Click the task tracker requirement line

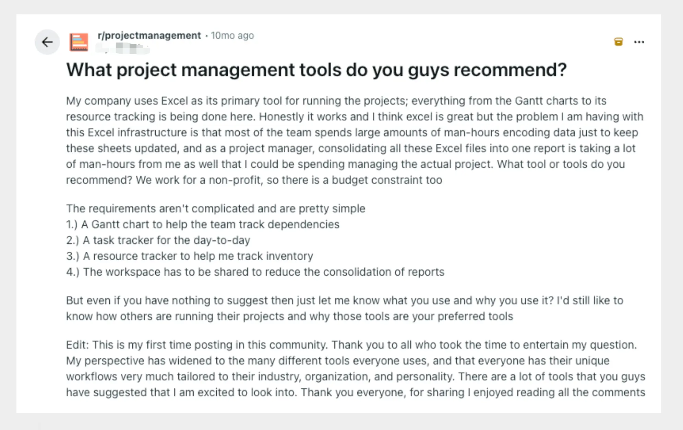158,240
